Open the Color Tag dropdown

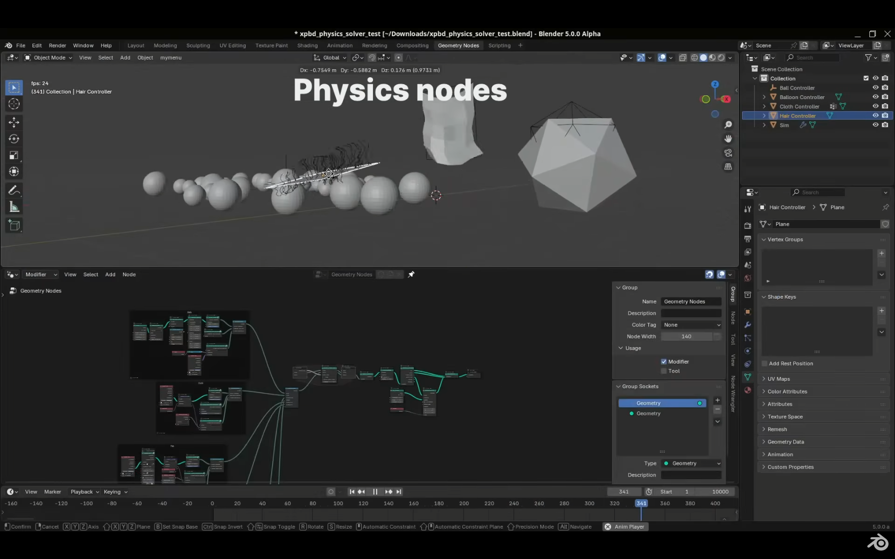[691, 325]
